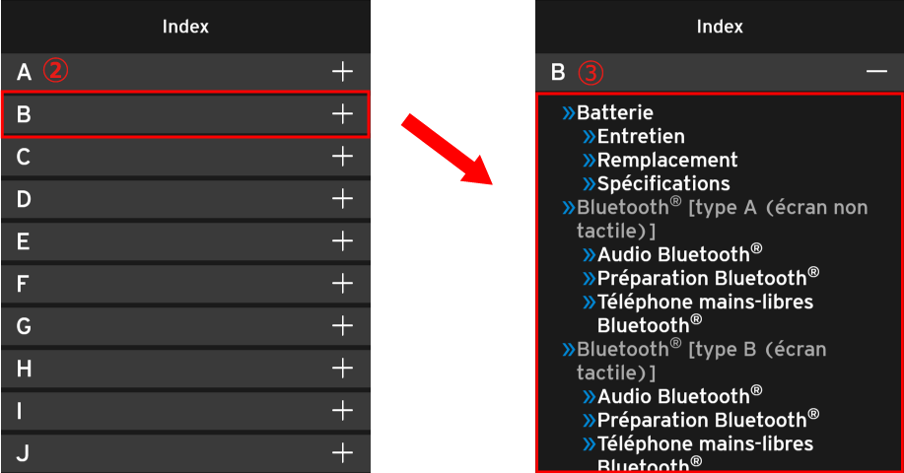This screenshot has height=473, width=904.
Task: Open the Batterie index entry
Action: pyautogui.click(x=614, y=113)
